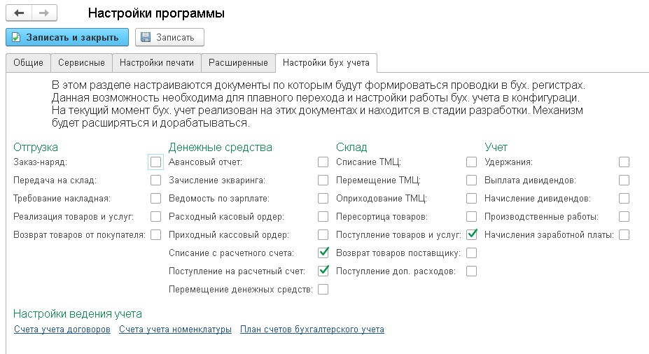Screen dimensions: 649x354
Task: Check 'Начисления заработной платы' box
Action: [x=624, y=234]
